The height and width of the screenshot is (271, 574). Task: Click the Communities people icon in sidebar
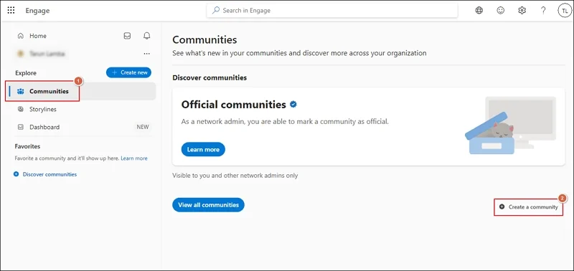[x=21, y=92]
